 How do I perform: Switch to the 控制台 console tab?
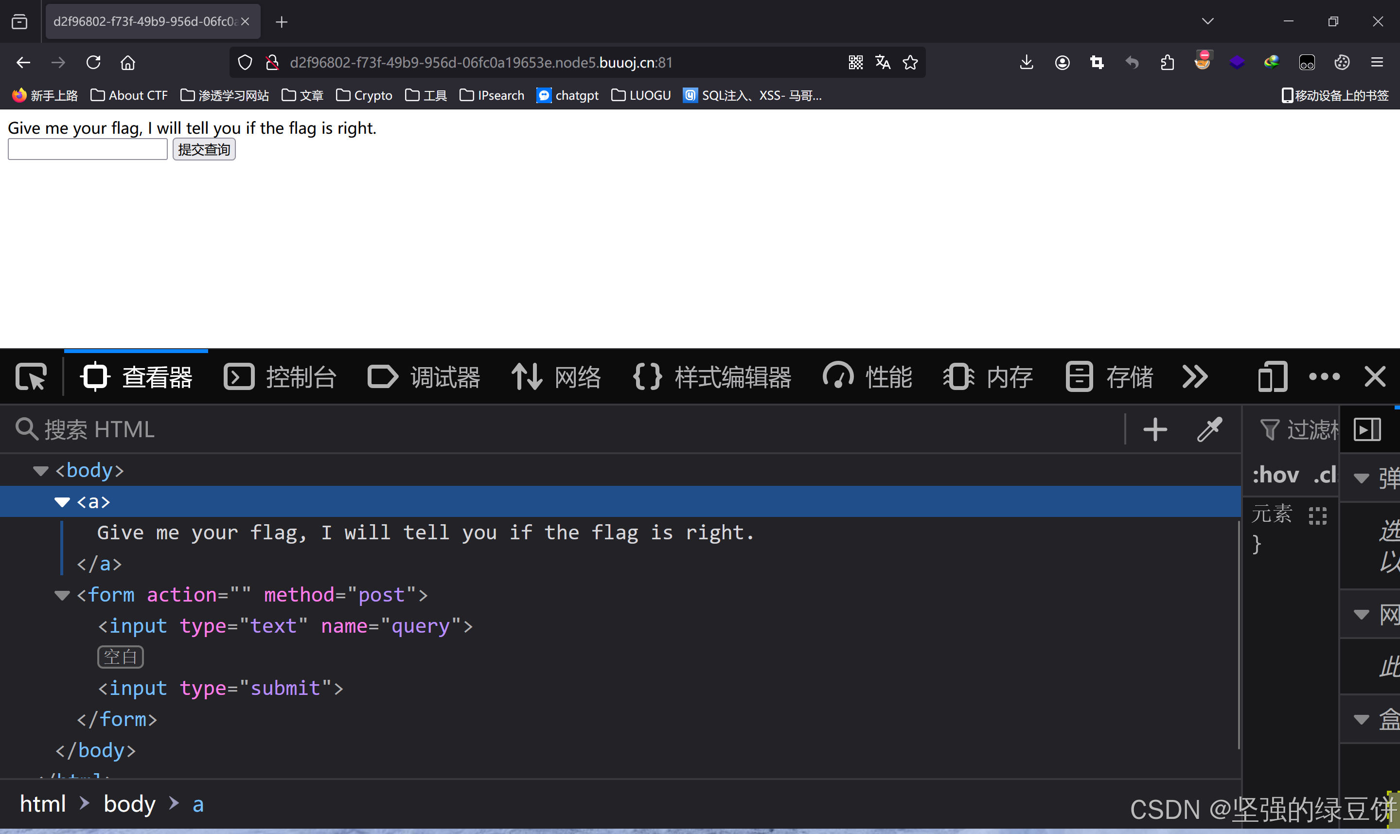pos(280,376)
